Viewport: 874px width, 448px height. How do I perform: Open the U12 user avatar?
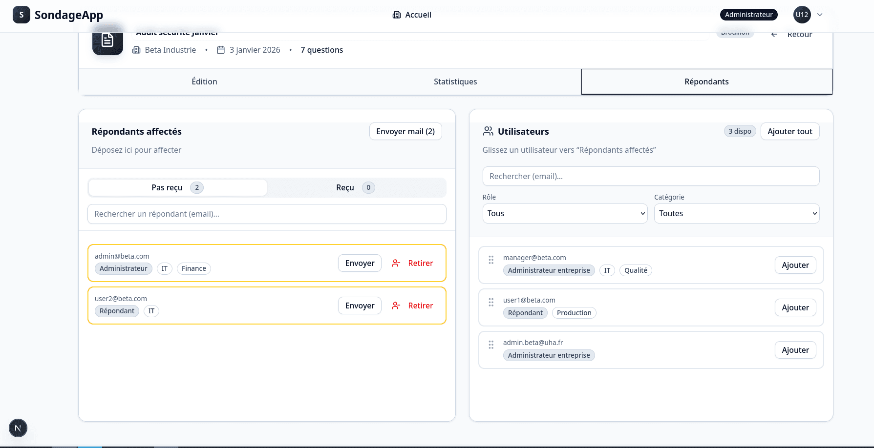pyautogui.click(x=802, y=15)
